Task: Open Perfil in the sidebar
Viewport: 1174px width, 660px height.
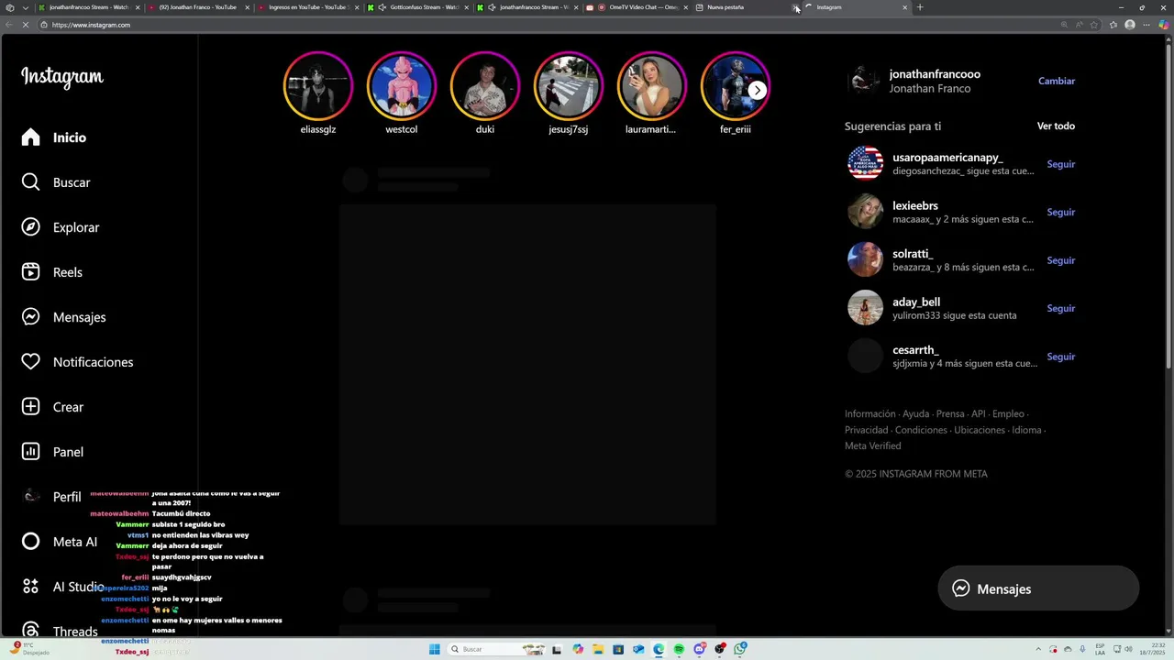Action: click(52, 497)
